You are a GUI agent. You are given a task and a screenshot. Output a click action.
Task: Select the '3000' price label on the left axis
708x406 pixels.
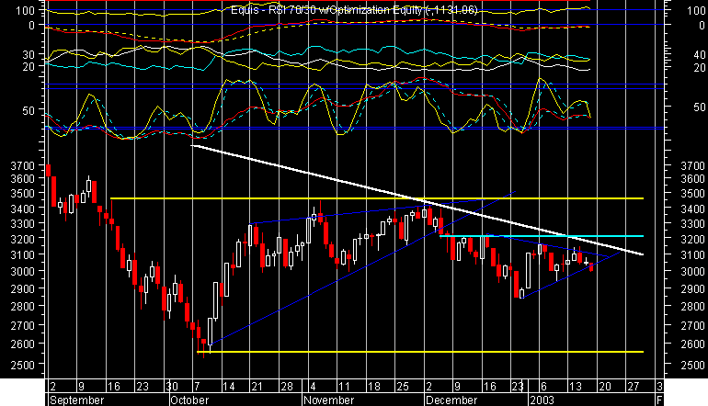coord(23,271)
